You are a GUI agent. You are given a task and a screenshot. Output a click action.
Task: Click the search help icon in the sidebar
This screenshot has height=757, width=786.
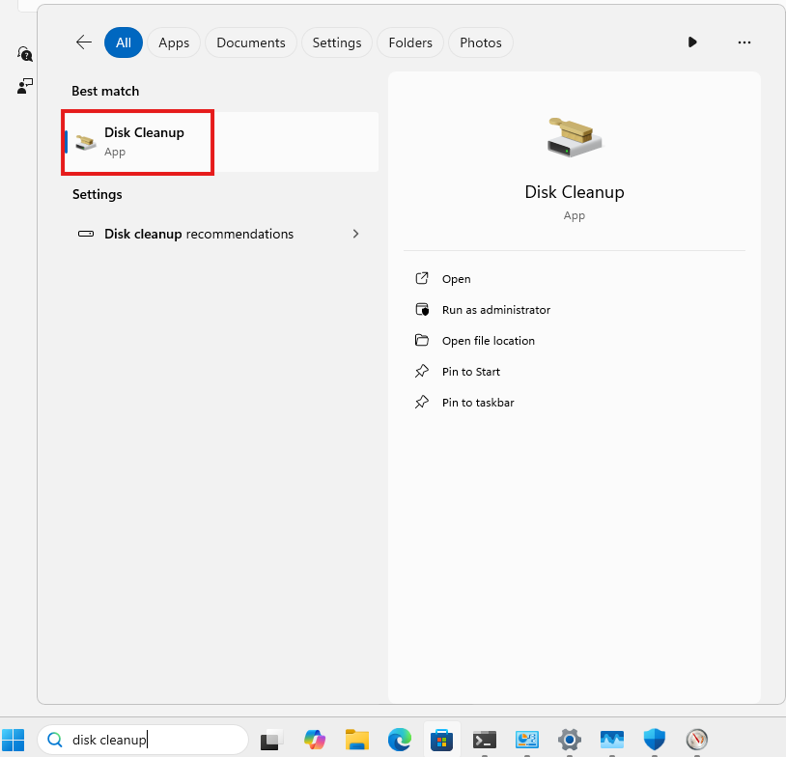point(24,54)
